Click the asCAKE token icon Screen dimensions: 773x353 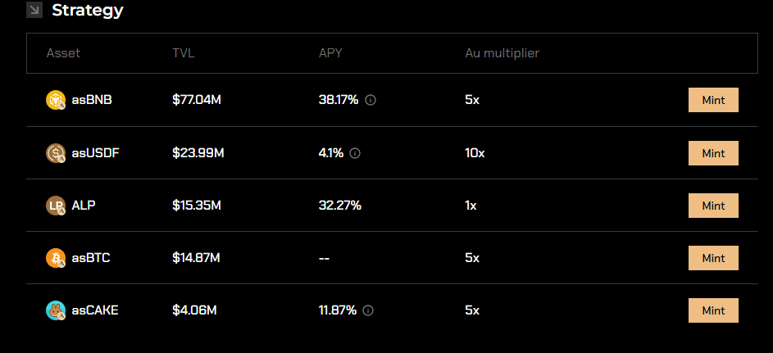pos(55,310)
